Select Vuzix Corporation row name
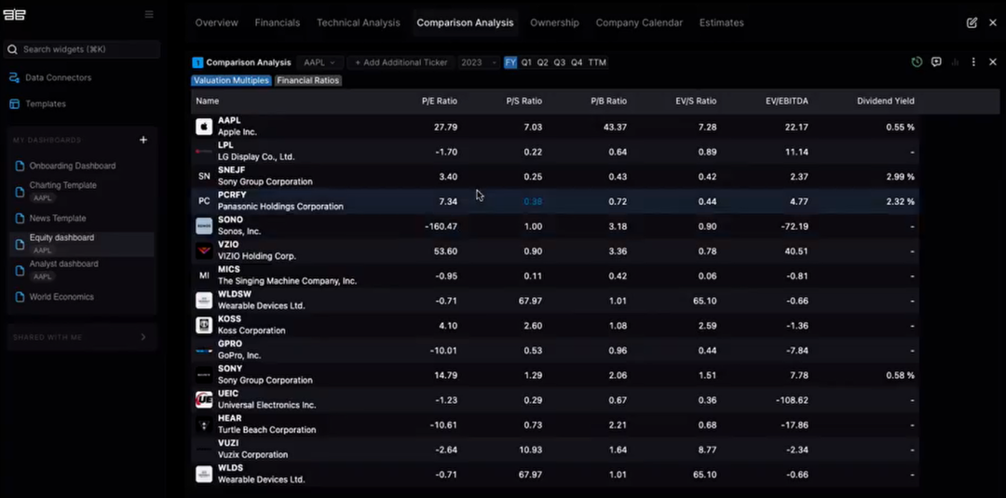The height and width of the screenshot is (498, 1006). 252,454
